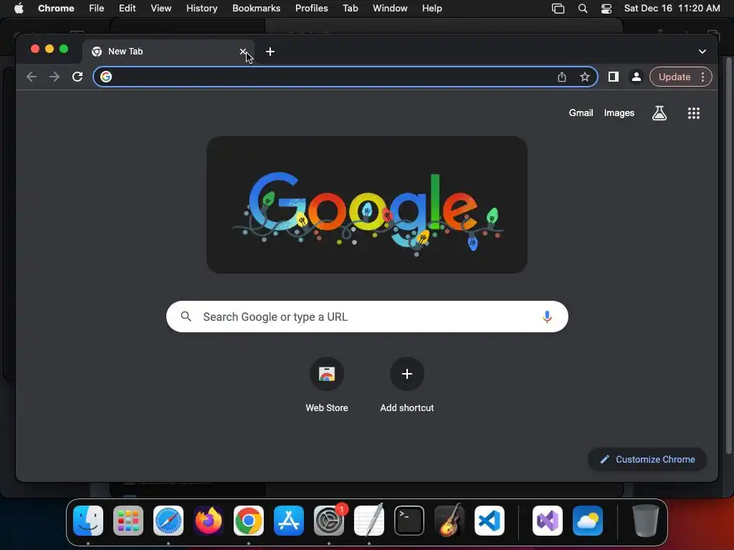Close the New Tab tab

(x=243, y=52)
